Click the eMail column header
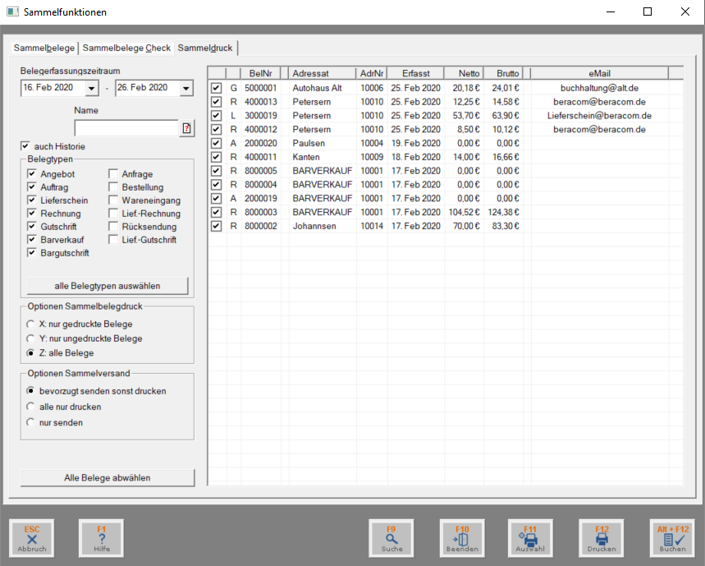 [x=600, y=73]
